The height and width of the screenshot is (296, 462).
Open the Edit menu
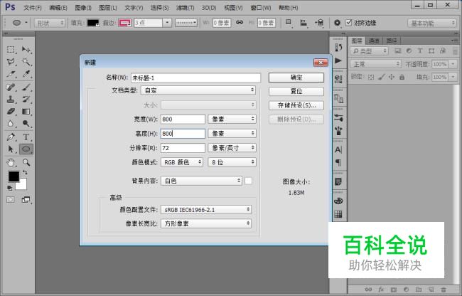(58, 8)
